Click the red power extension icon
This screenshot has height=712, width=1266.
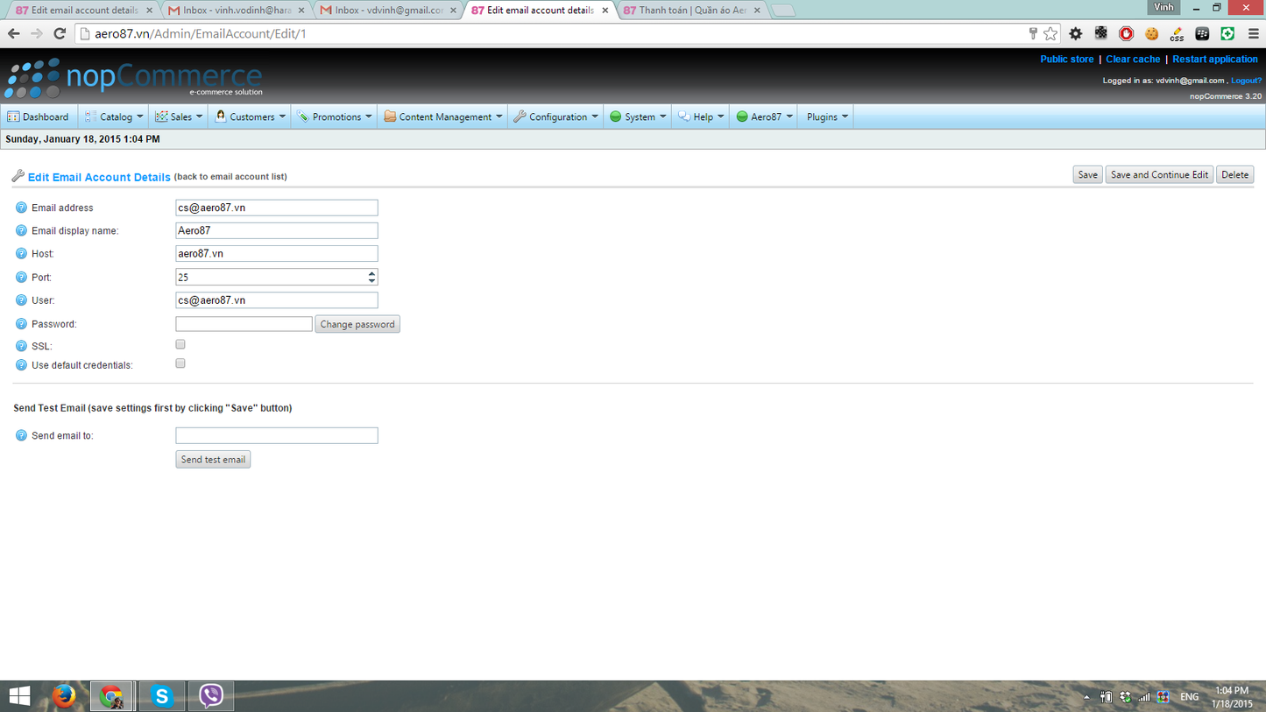click(1127, 34)
